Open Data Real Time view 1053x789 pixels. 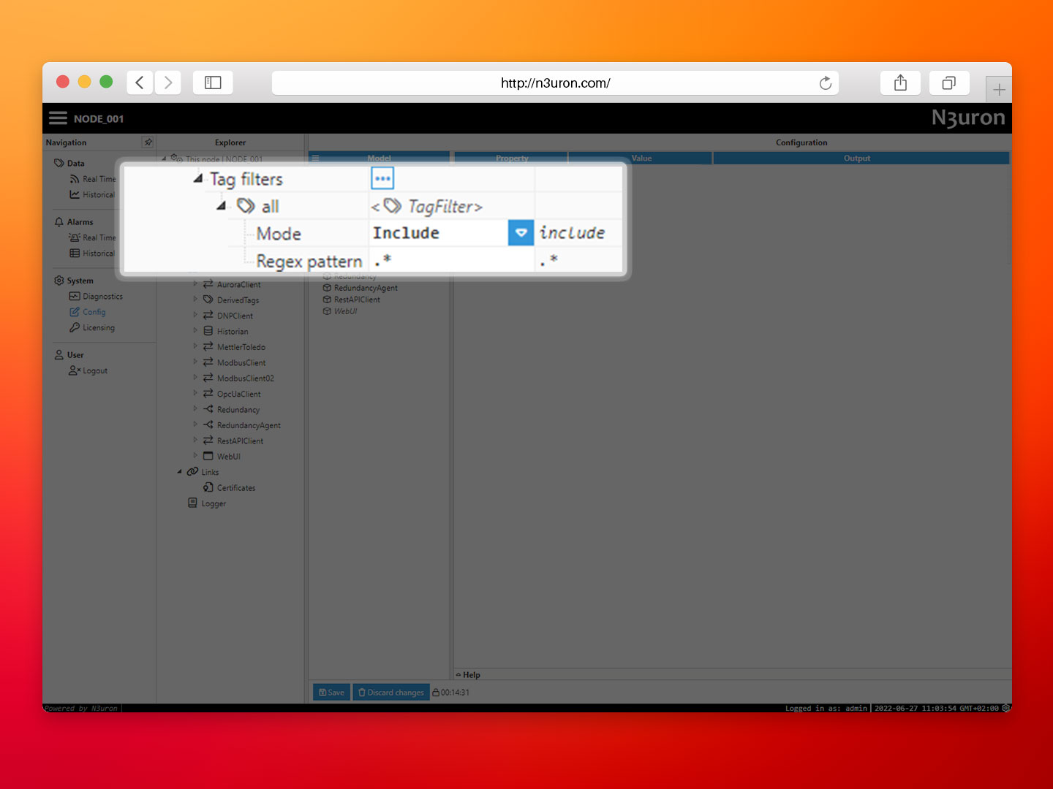click(x=99, y=179)
